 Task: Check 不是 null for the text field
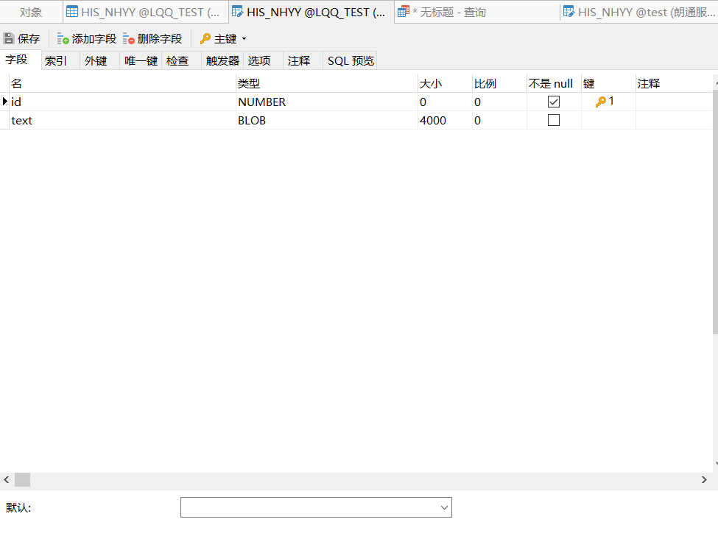[554, 120]
